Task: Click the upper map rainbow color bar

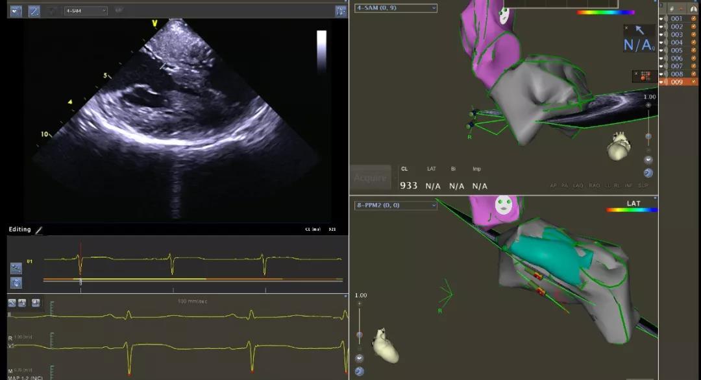Action: point(605,12)
